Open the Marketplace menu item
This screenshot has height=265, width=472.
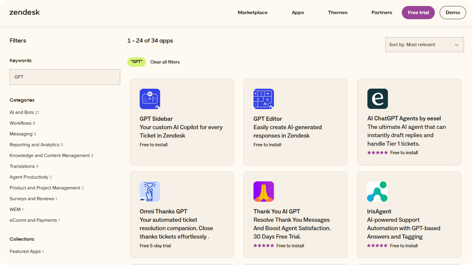pos(252,13)
